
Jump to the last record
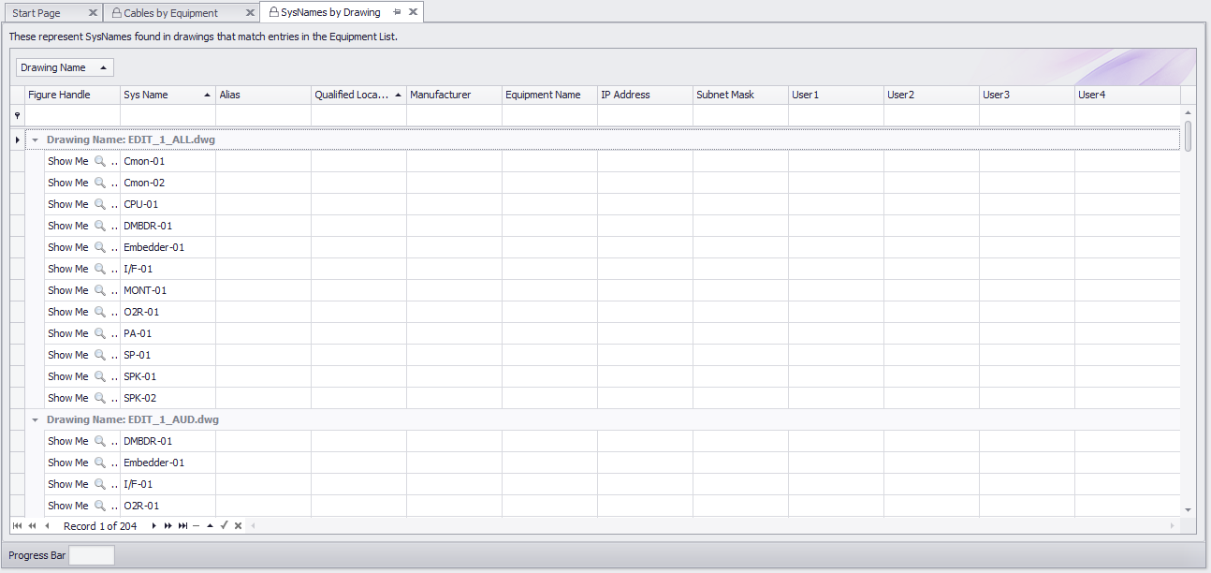point(182,526)
